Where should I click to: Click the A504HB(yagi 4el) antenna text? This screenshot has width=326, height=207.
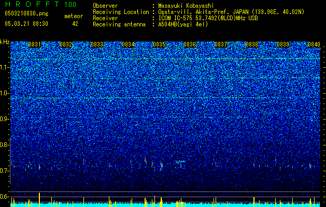(x=183, y=24)
